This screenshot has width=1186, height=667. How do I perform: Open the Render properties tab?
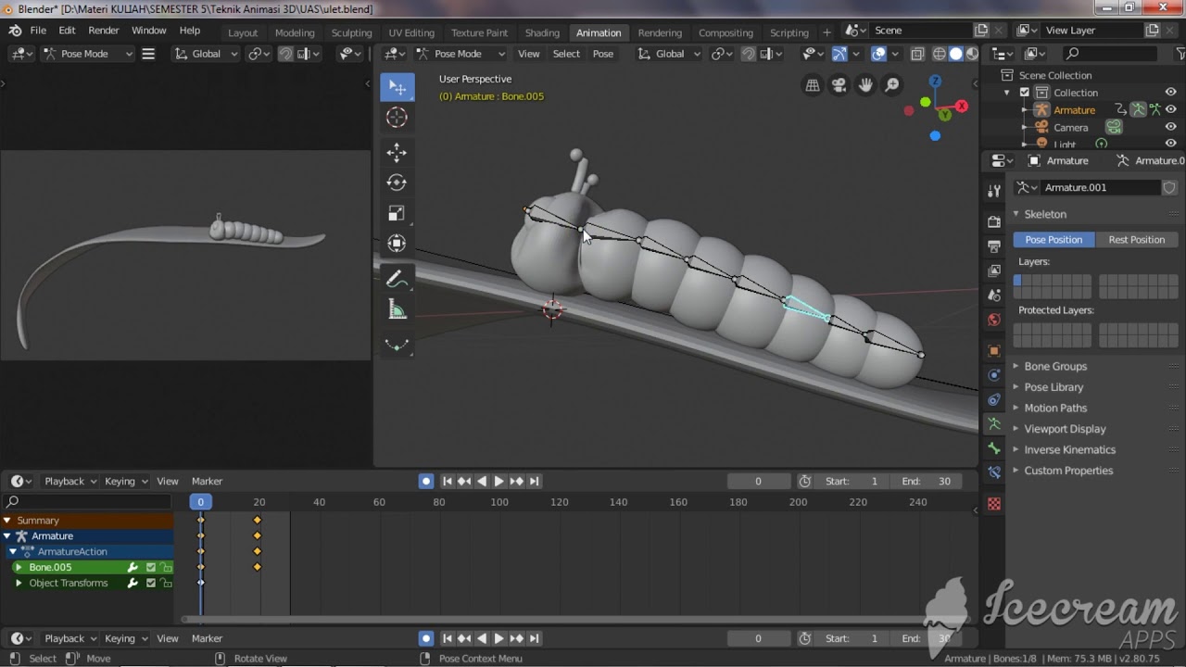(994, 222)
